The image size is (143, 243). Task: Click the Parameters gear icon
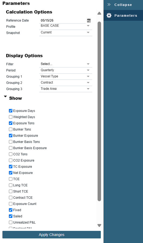(109, 15)
